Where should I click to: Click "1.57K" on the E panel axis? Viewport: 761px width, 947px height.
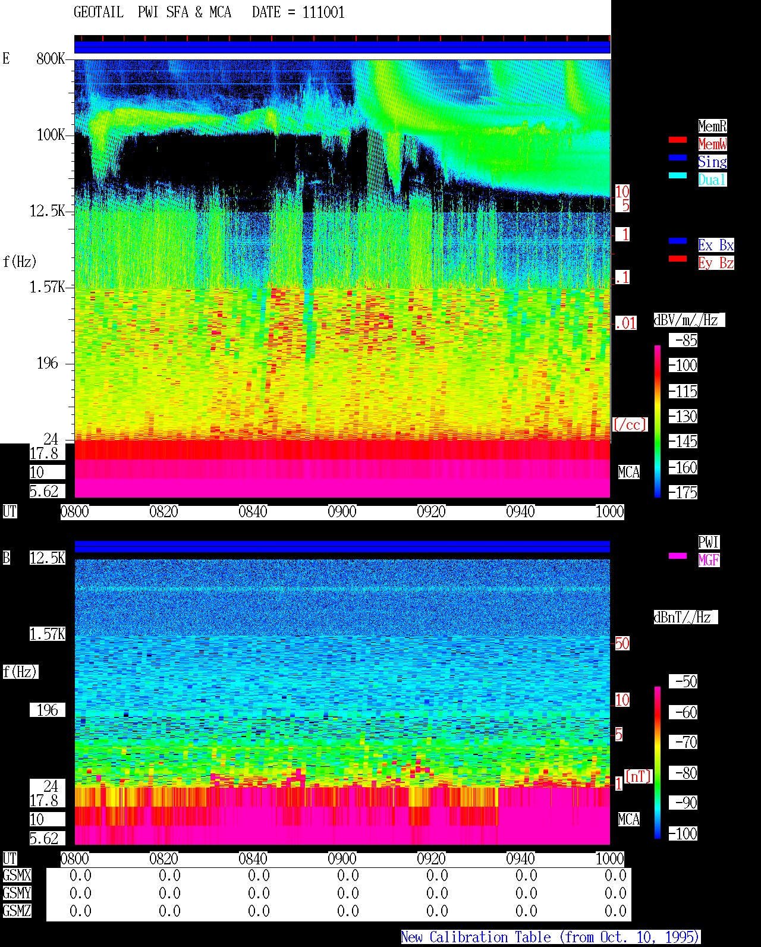coord(48,287)
